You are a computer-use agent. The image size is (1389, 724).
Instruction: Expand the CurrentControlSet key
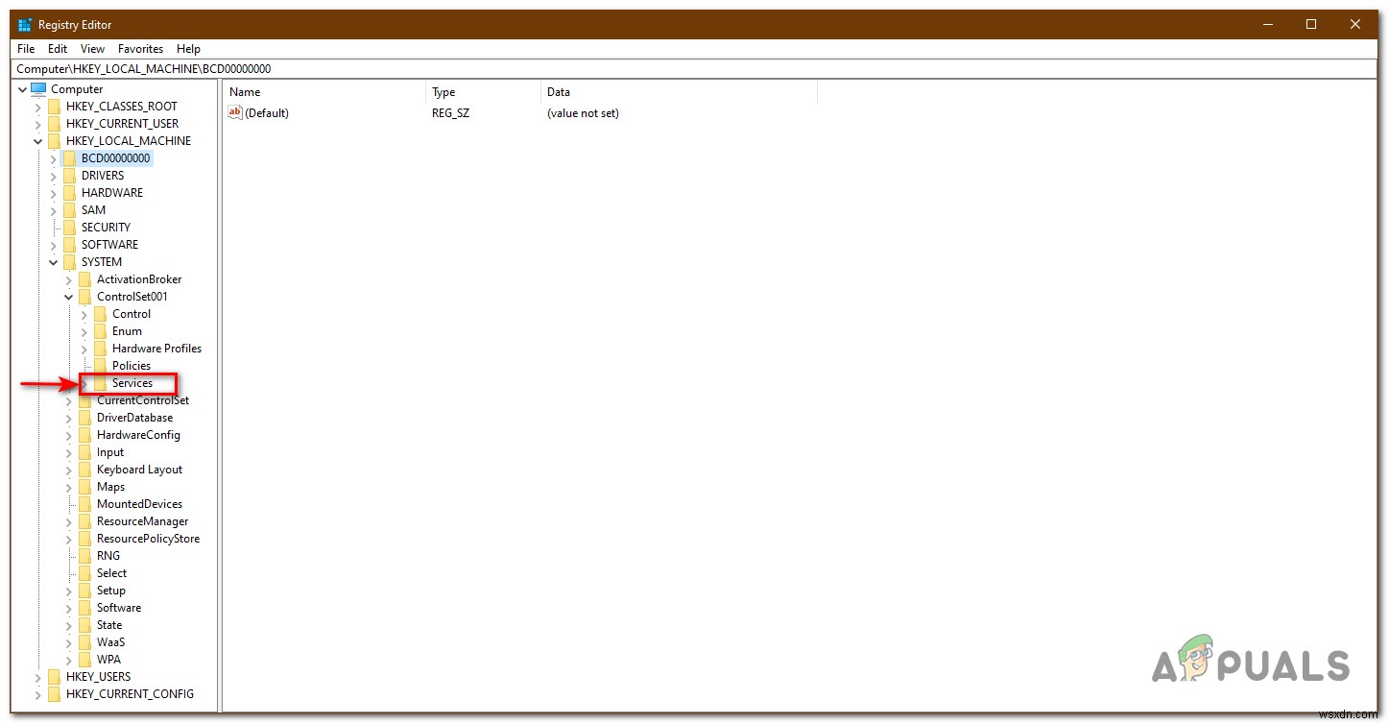coord(68,399)
